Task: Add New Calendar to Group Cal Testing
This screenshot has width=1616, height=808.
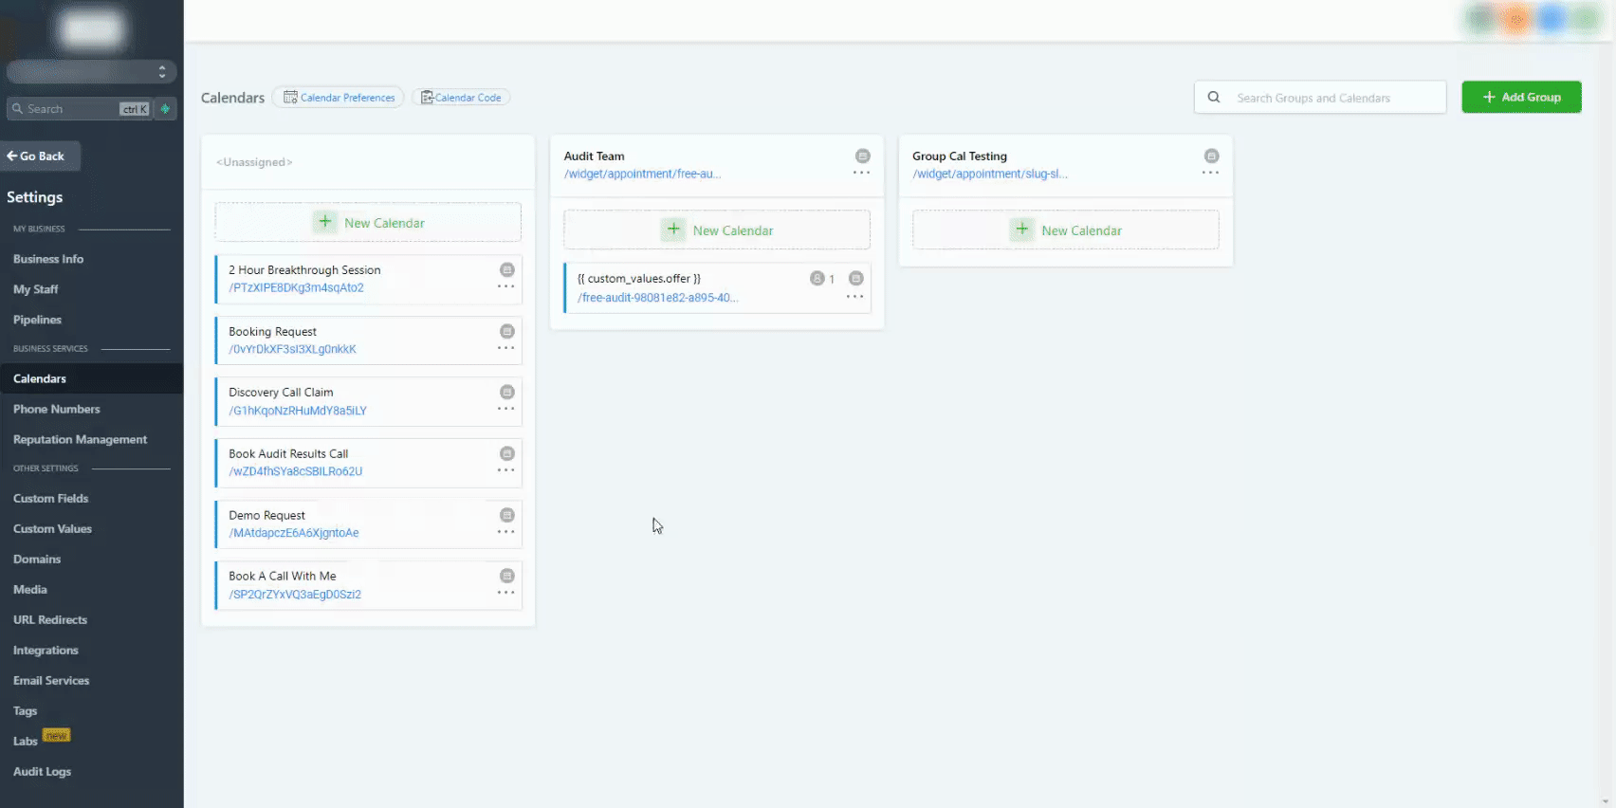Action: point(1066,230)
